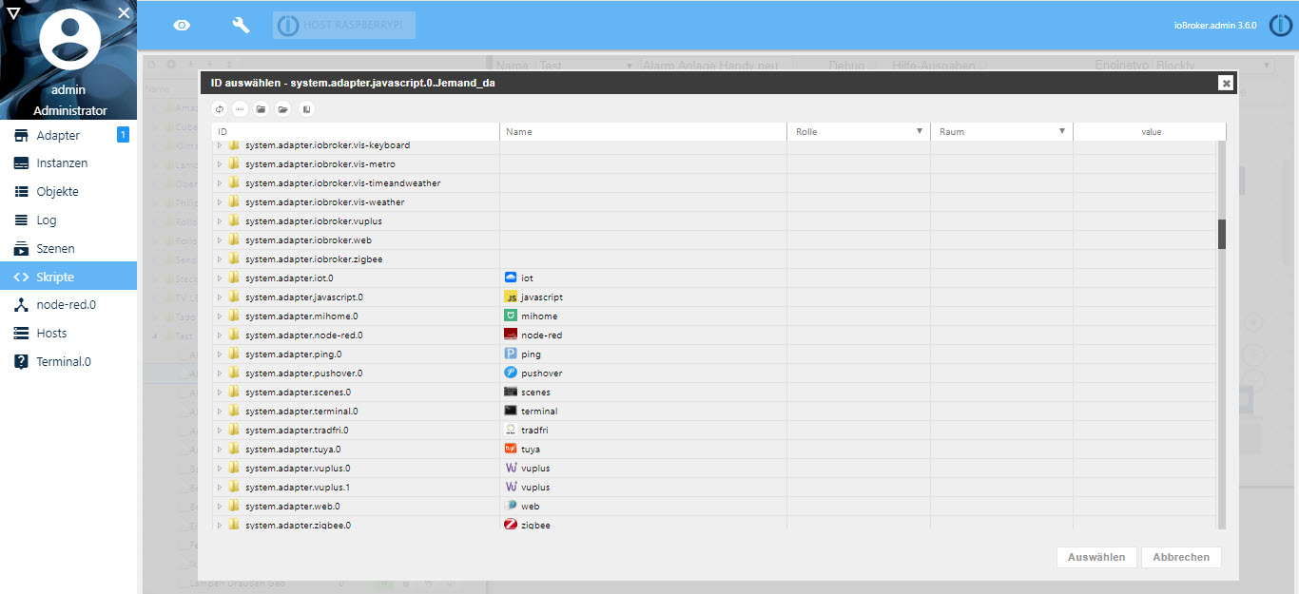Click the tradfri adapter icon
Viewport: 1299px width, 594px height.
click(511, 430)
